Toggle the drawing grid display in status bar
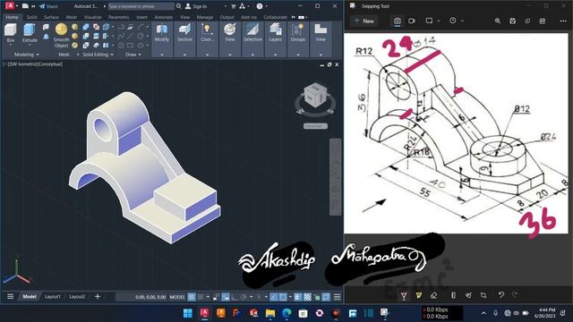 [192, 297]
